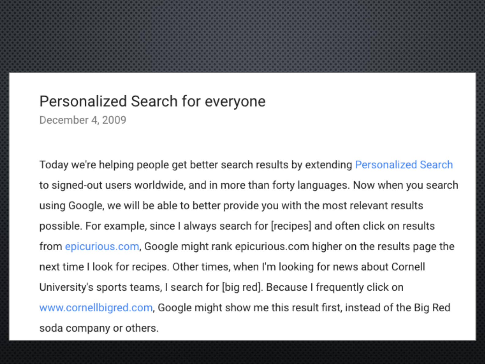
Task: Follow the blue epicurious.com link
Action: coord(102,247)
